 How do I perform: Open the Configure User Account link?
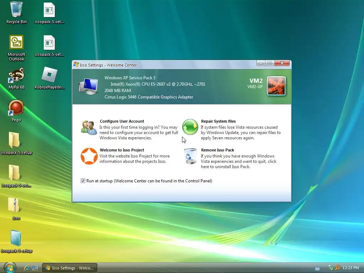pos(122,121)
